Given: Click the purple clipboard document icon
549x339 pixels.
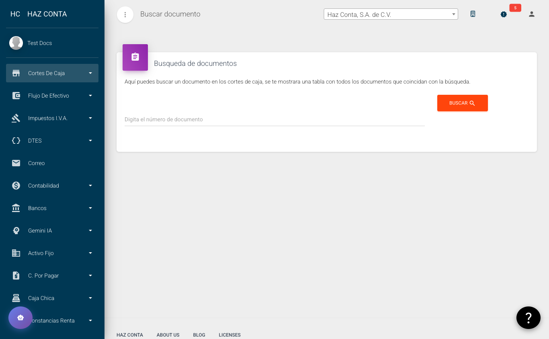Looking at the screenshot, I should tap(135, 57).
